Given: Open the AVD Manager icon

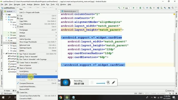Looking at the screenshot, I should tap(161, 8).
